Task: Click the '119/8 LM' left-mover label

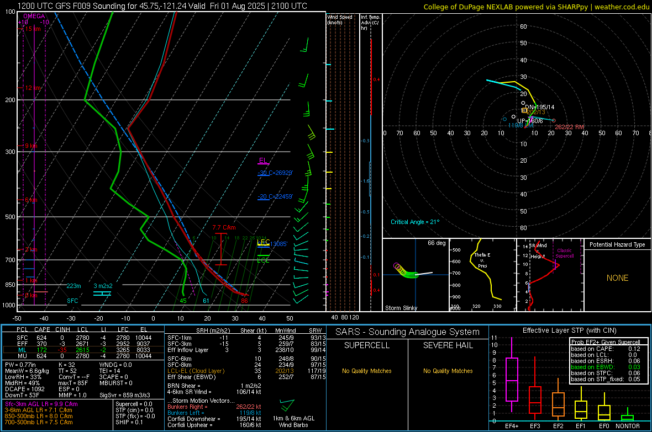Action: [x=520, y=125]
